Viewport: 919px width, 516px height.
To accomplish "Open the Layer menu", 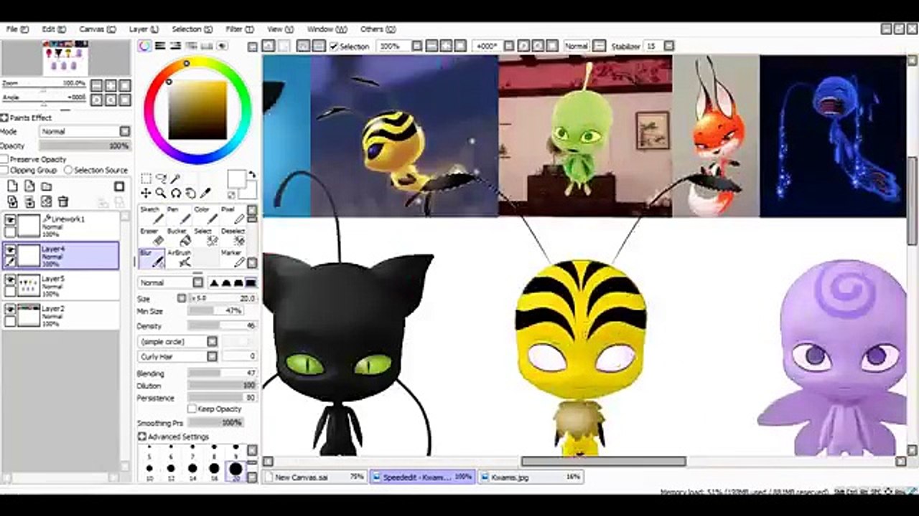I will (144, 29).
